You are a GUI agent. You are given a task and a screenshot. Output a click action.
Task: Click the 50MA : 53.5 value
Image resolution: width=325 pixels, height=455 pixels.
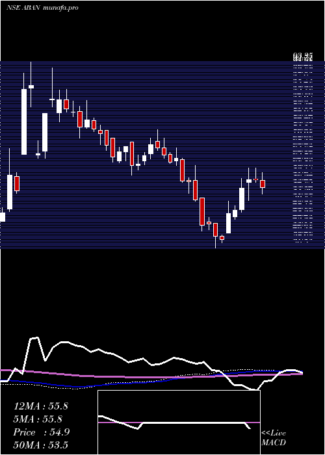tap(40, 445)
